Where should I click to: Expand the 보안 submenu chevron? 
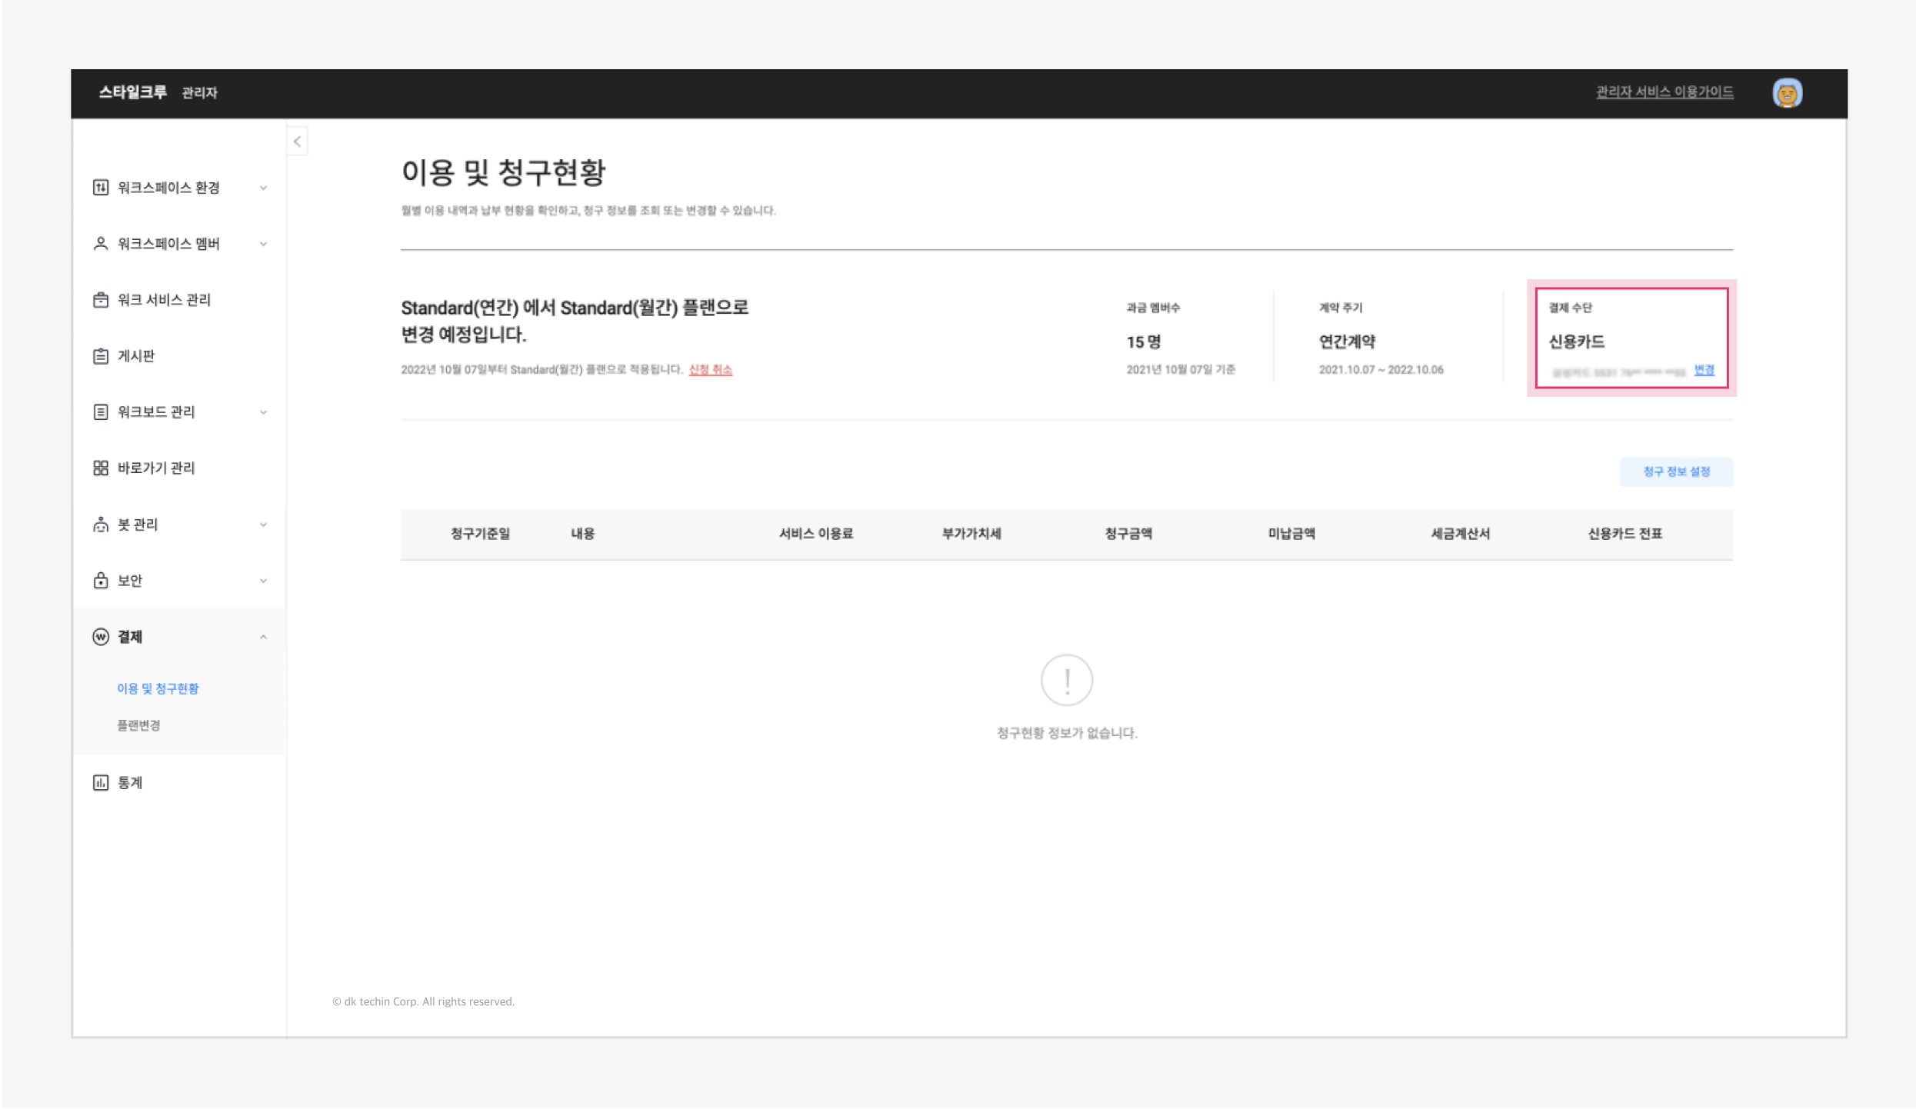263,581
